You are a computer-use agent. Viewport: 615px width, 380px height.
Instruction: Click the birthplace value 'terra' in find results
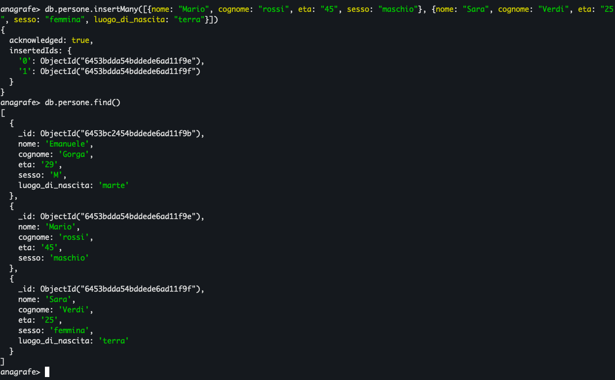[x=114, y=341]
